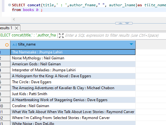Select cell 'Coraline : Neil Gaiman'

73,106
